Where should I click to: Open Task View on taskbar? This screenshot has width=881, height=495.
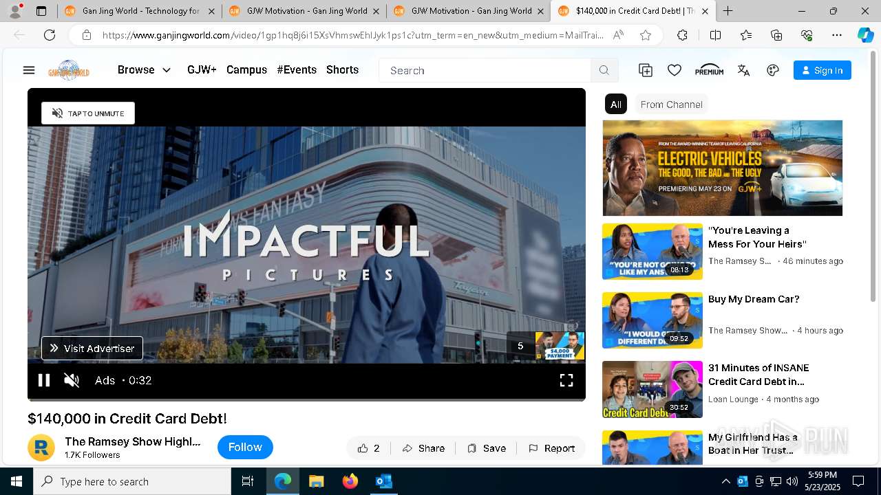[x=248, y=481]
